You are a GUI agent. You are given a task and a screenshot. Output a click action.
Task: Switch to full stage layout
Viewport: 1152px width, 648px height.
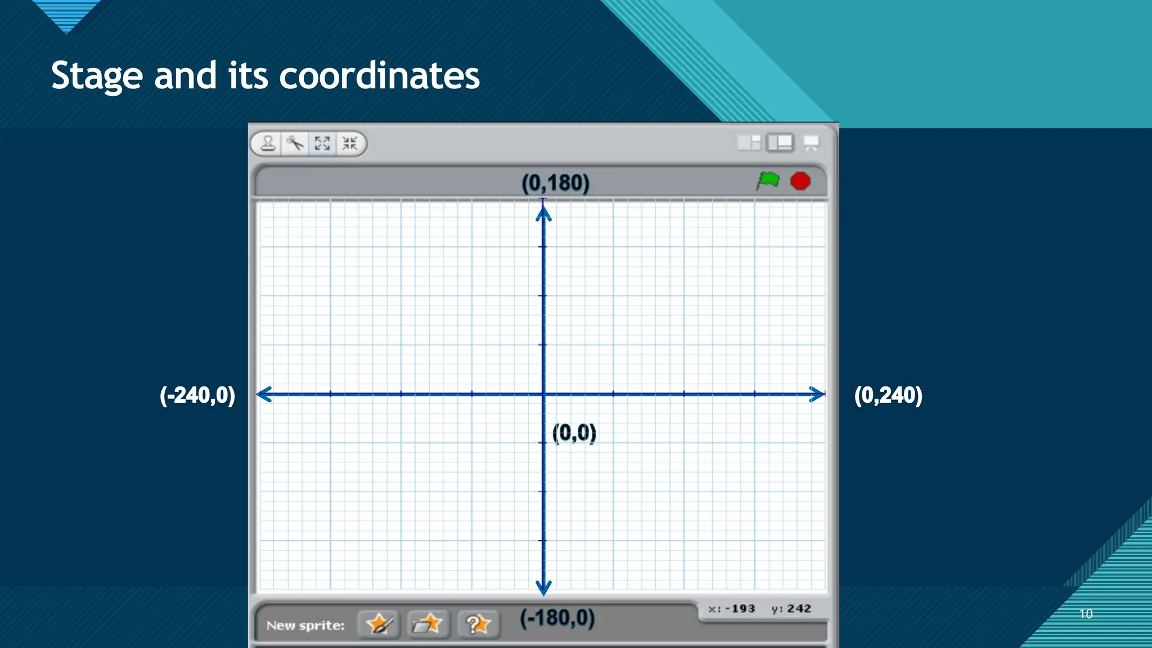pyautogui.click(x=780, y=143)
